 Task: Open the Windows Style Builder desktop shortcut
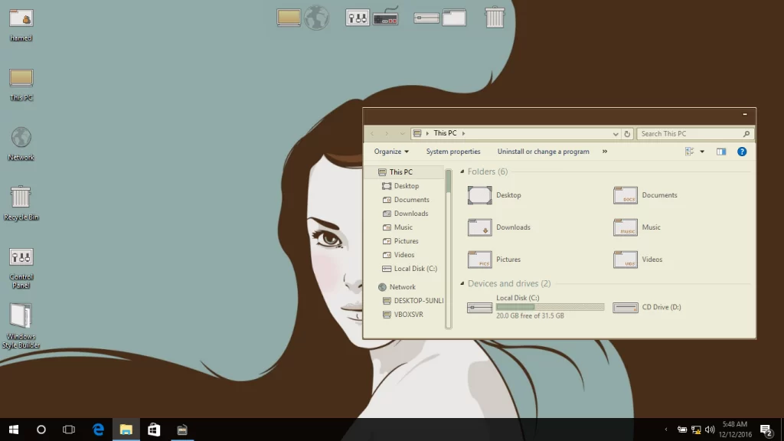(x=21, y=317)
